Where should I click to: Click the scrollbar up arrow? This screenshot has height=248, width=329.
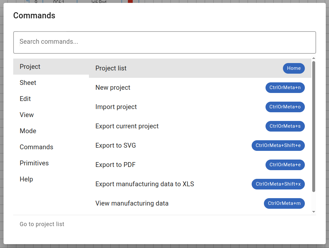coord(314,59)
